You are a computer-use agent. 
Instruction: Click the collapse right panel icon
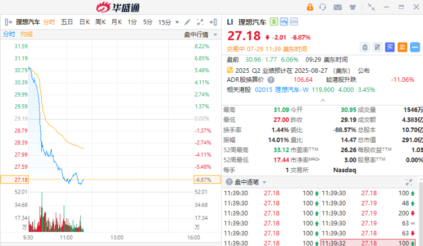coord(213,22)
